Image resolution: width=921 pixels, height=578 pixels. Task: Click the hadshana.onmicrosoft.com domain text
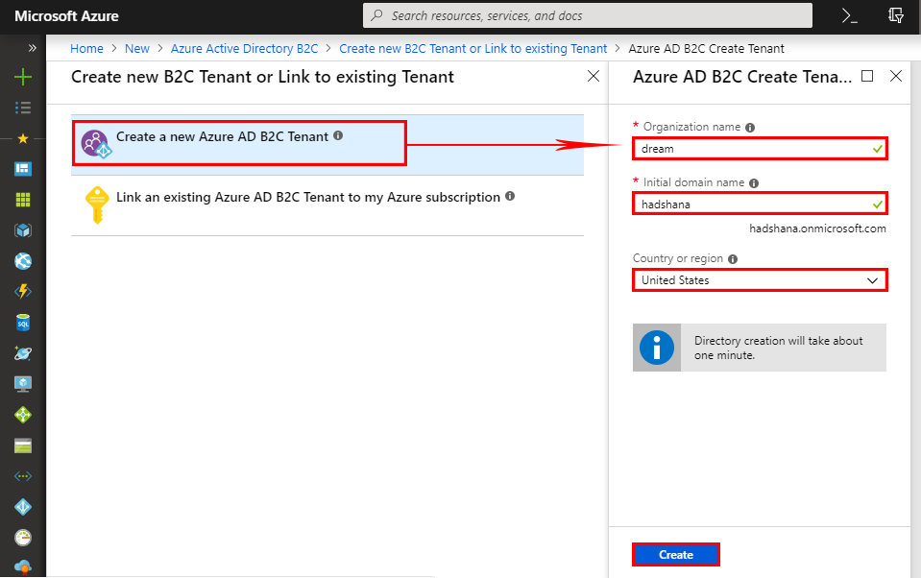point(817,229)
